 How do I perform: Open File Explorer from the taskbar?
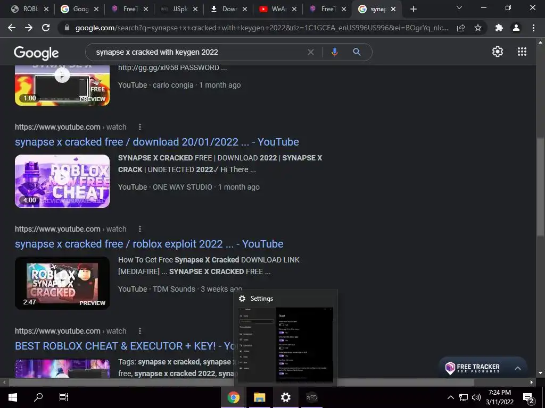(259, 397)
